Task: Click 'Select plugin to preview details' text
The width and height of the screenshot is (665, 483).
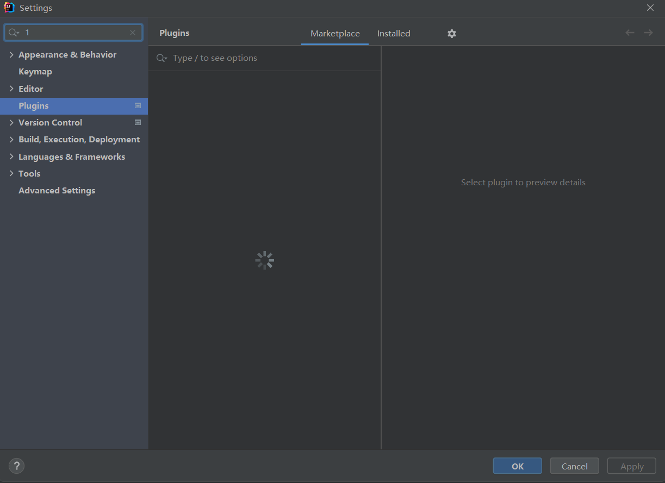Action: tap(523, 183)
